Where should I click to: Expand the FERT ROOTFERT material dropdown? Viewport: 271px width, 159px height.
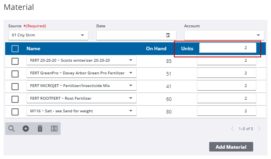[81, 98]
